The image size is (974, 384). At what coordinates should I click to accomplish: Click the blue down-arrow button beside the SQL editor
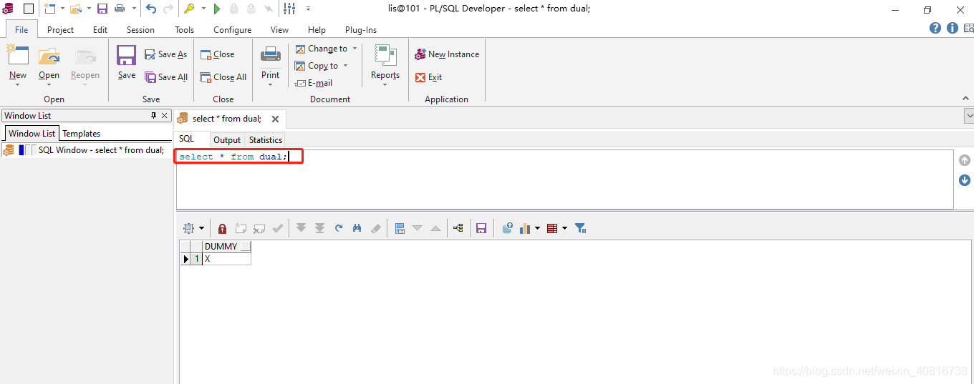pos(965,180)
